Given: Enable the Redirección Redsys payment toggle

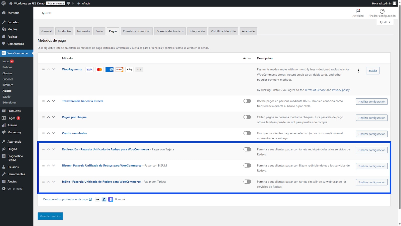Looking at the screenshot, I should click(x=247, y=149).
